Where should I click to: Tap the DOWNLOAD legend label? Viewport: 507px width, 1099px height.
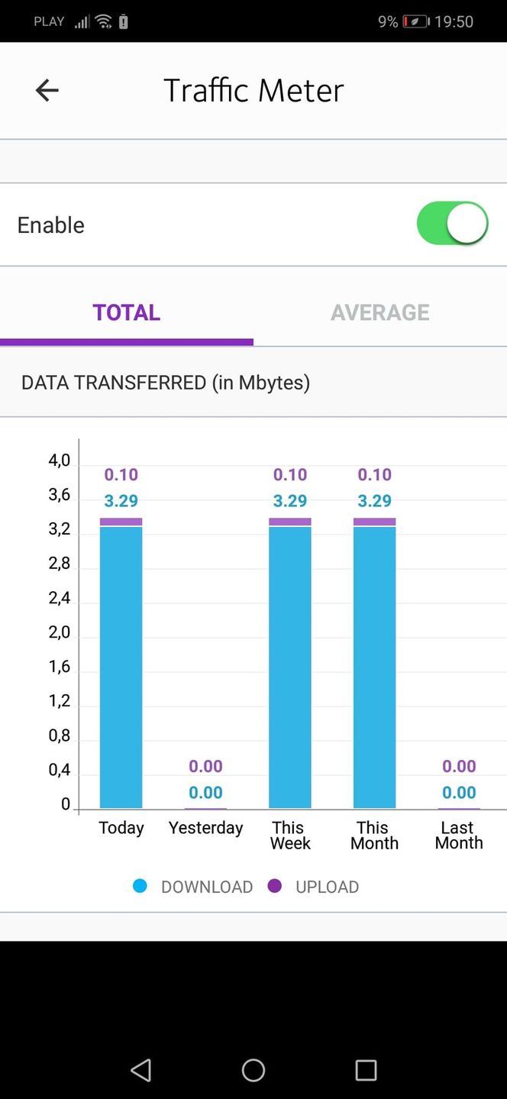(207, 887)
